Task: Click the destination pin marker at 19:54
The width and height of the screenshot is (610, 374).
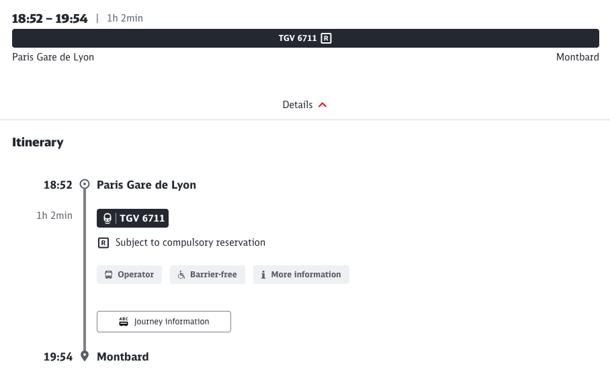Action: point(85,356)
